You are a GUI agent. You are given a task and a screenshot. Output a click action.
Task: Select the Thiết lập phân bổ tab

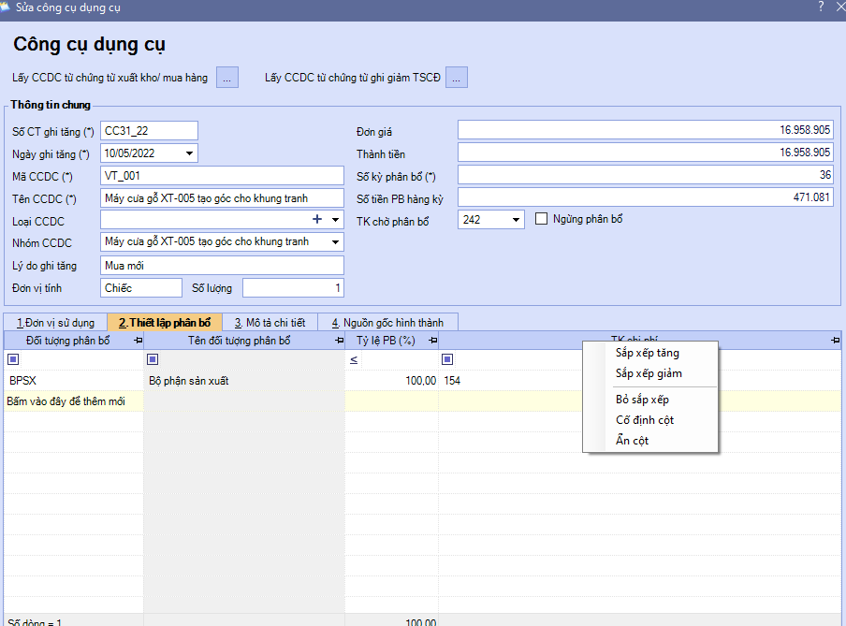point(165,323)
